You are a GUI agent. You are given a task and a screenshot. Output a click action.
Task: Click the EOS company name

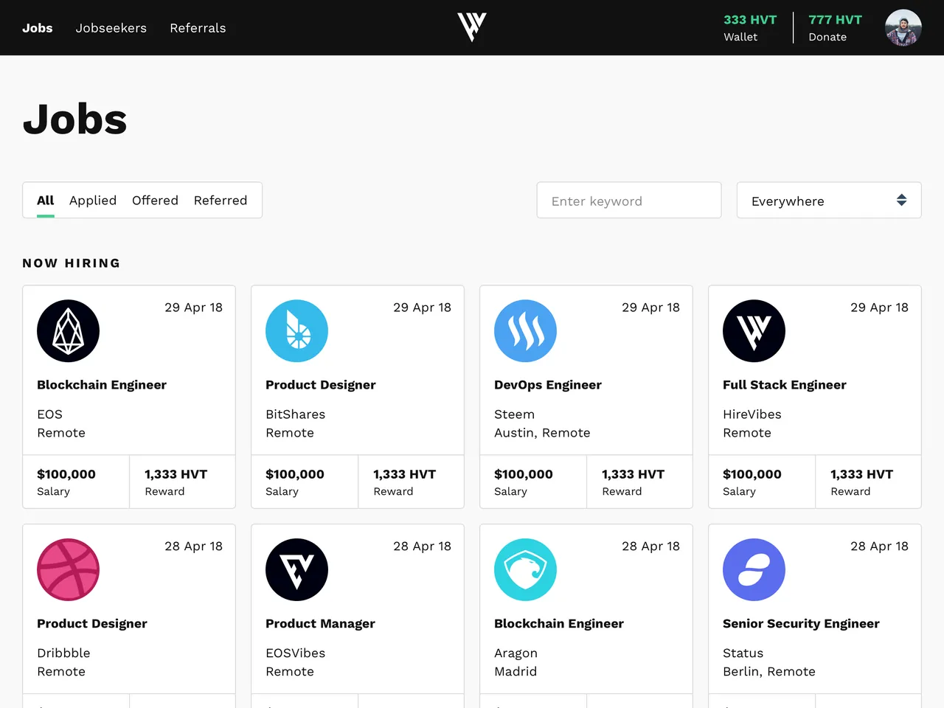click(50, 414)
